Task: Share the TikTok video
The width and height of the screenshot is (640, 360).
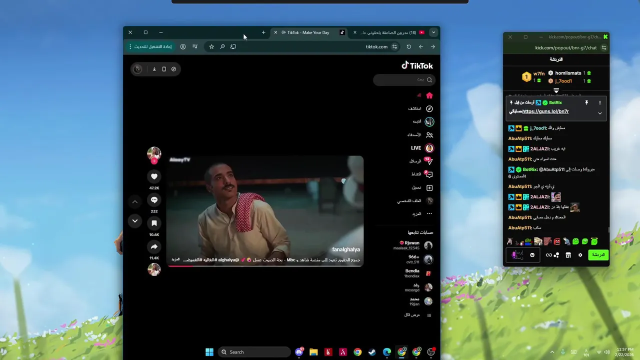Action: click(154, 247)
